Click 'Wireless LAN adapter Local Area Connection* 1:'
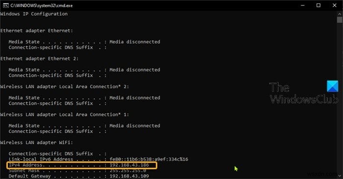 point(65,114)
